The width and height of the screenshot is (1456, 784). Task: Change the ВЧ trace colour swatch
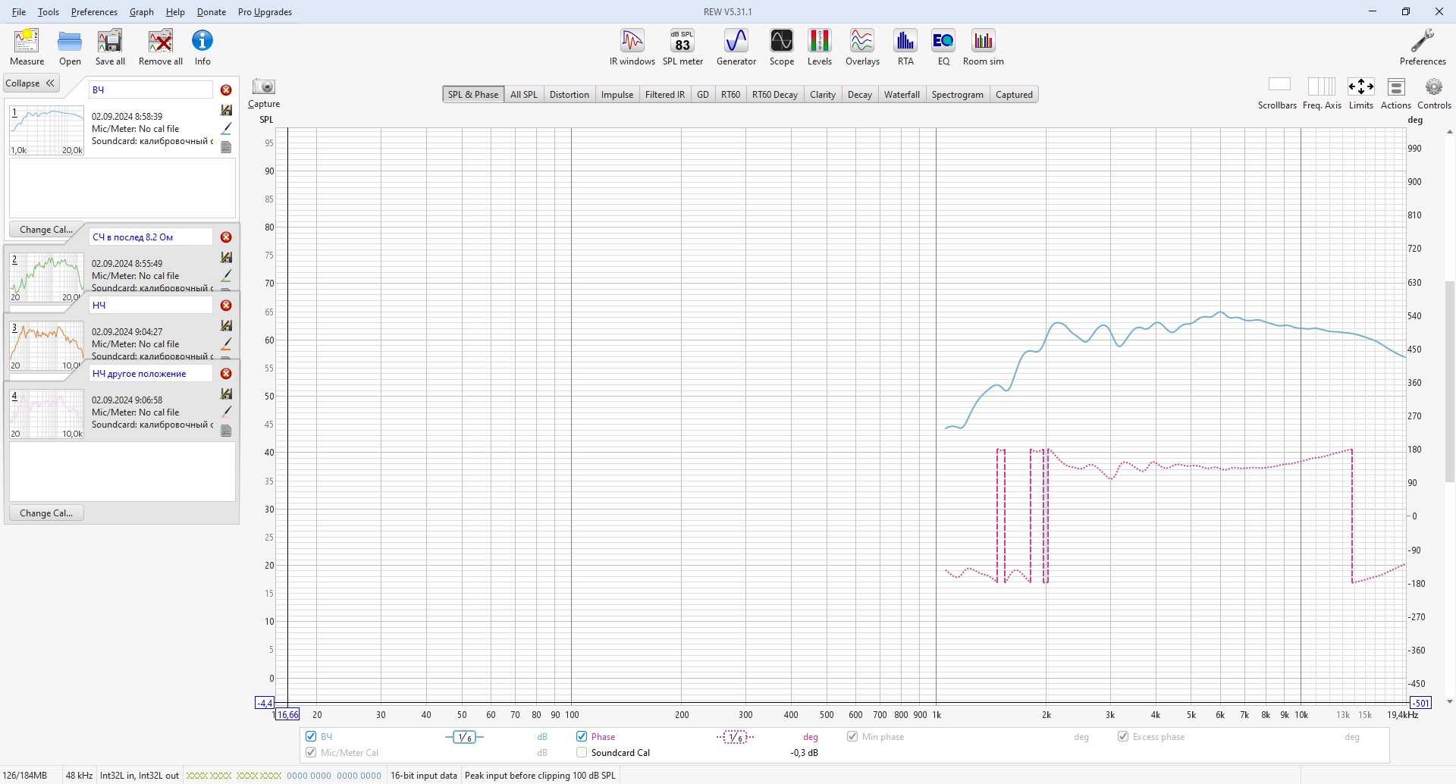click(x=226, y=129)
